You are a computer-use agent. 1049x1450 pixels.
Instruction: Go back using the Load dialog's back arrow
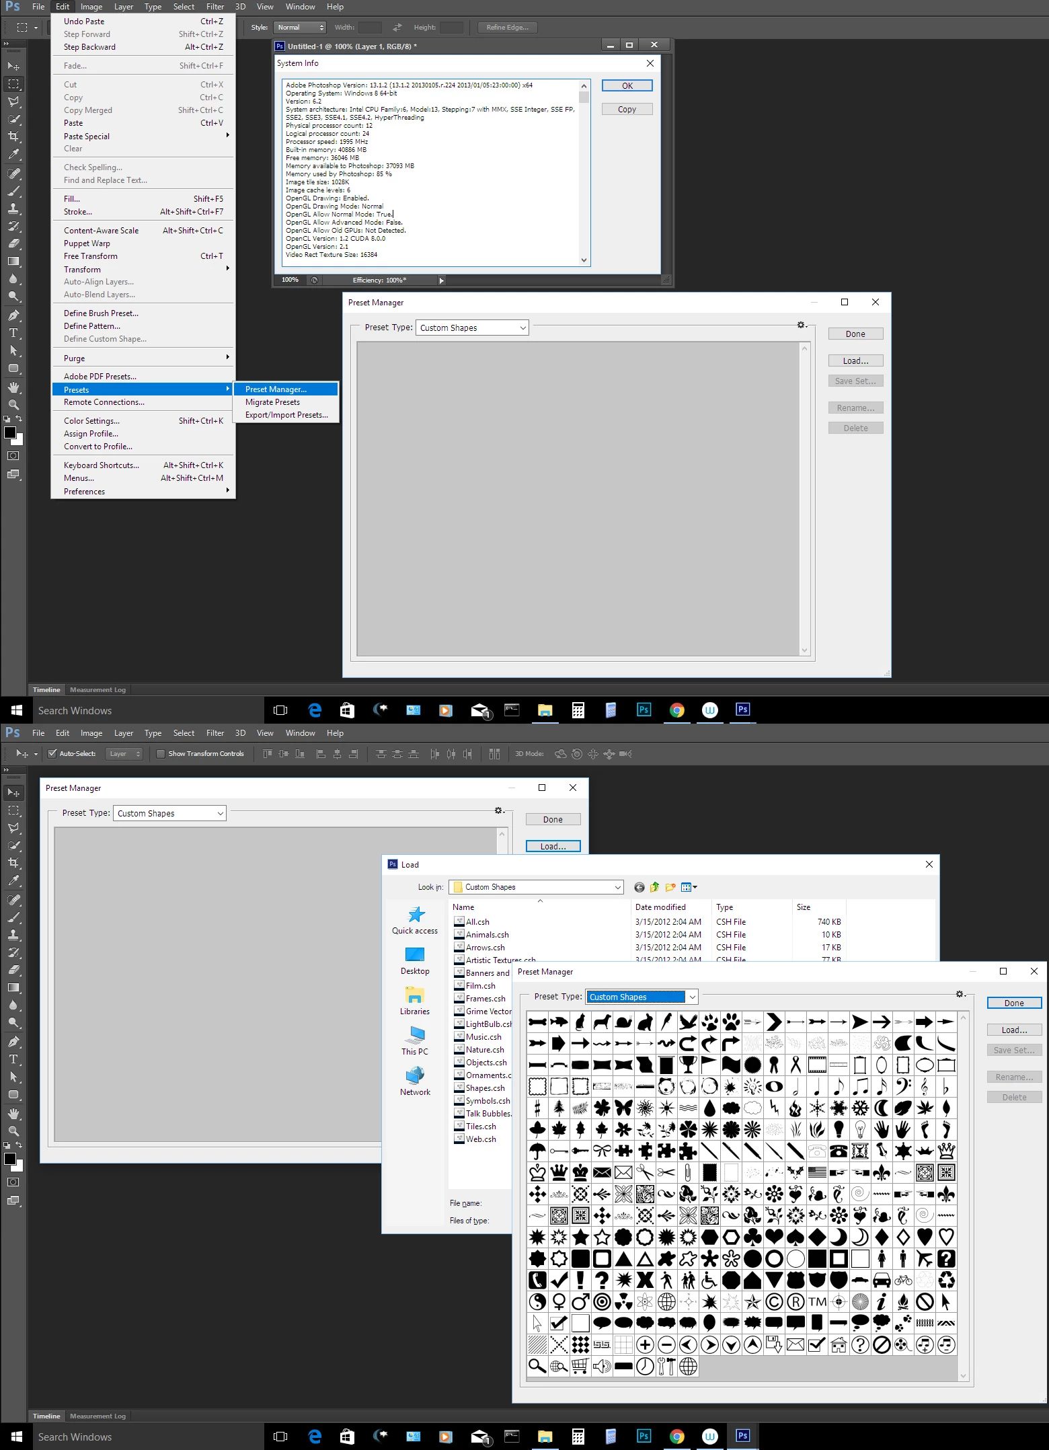pyautogui.click(x=639, y=887)
